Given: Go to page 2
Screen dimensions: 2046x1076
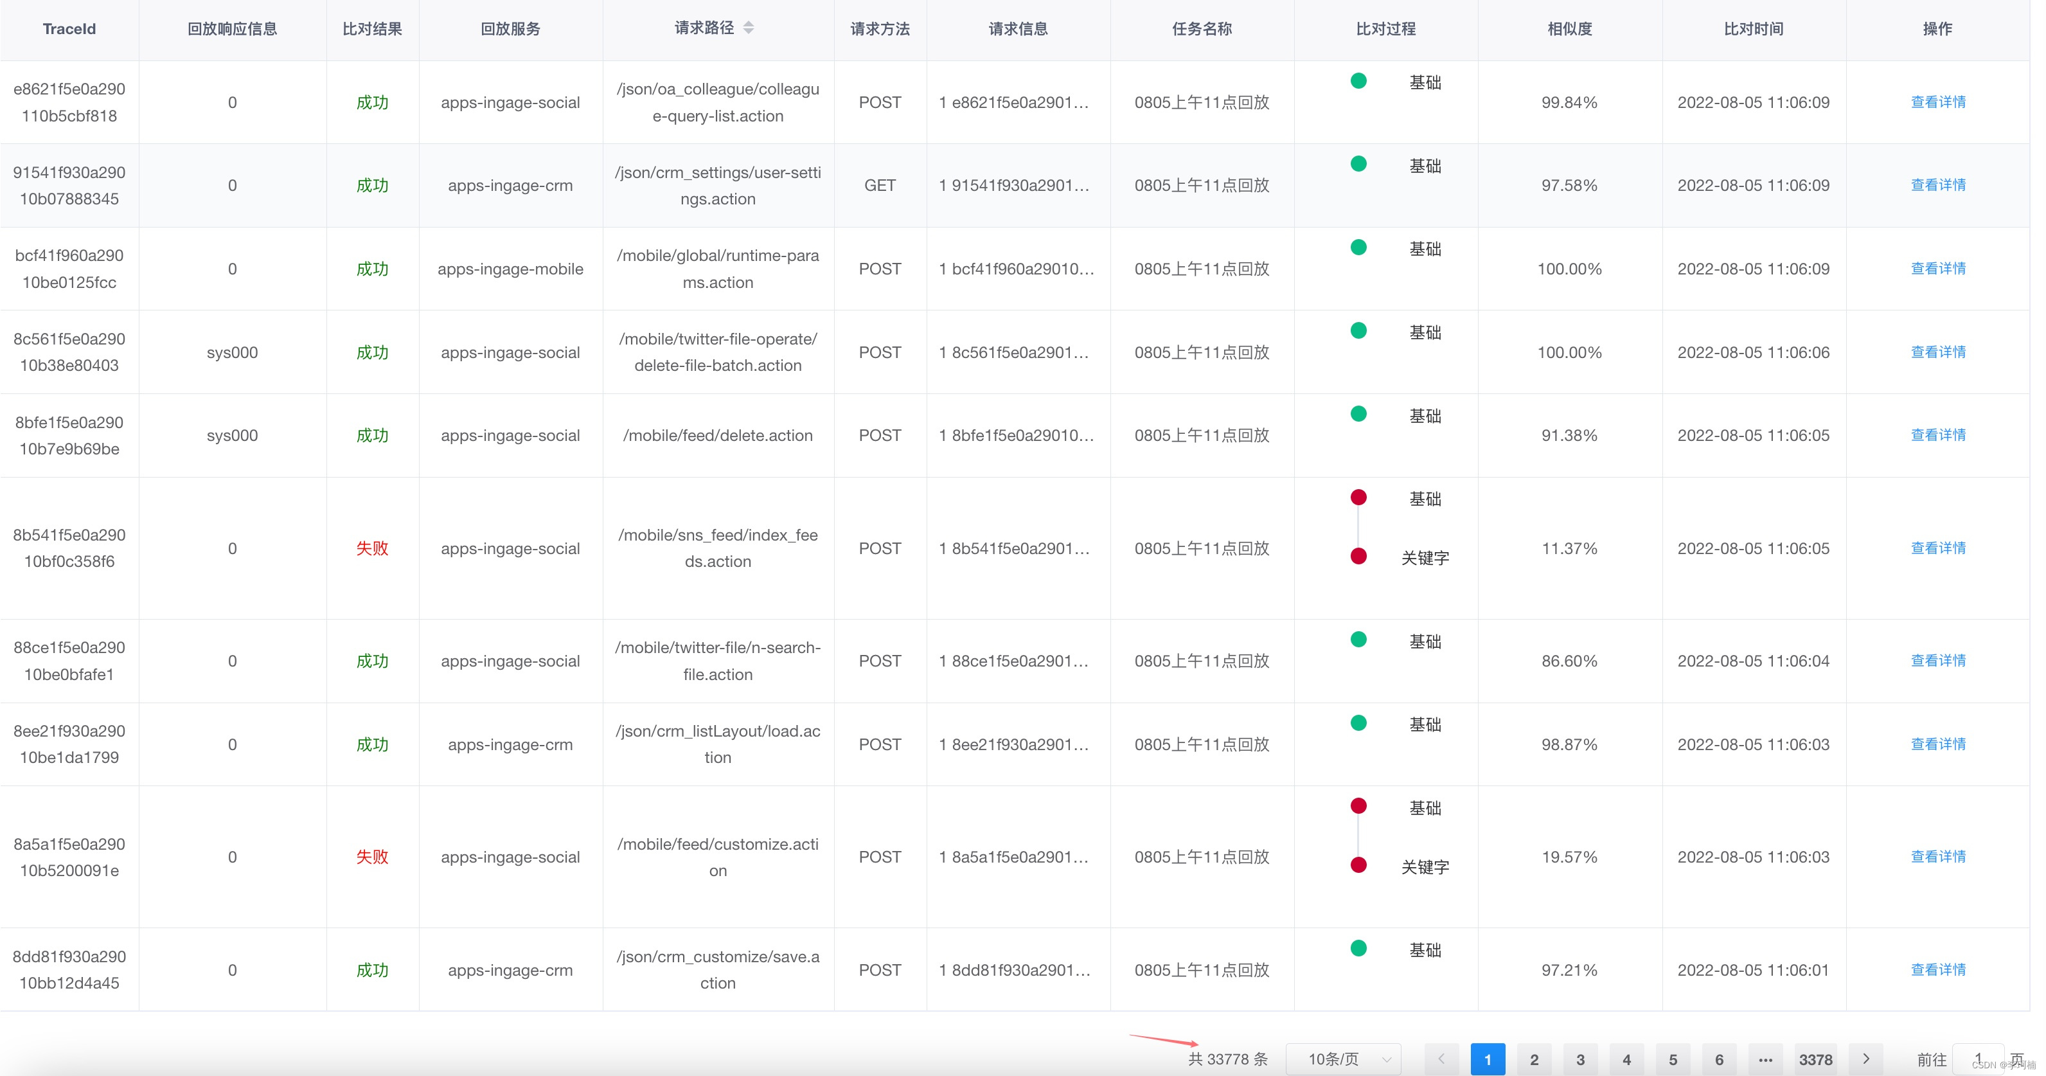Looking at the screenshot, I should coord(1534,1059).
